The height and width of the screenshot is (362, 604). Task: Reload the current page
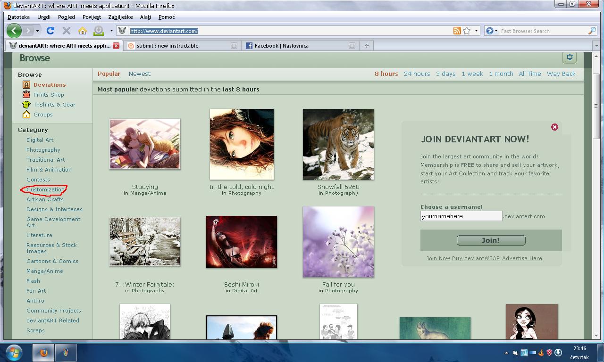50,31
